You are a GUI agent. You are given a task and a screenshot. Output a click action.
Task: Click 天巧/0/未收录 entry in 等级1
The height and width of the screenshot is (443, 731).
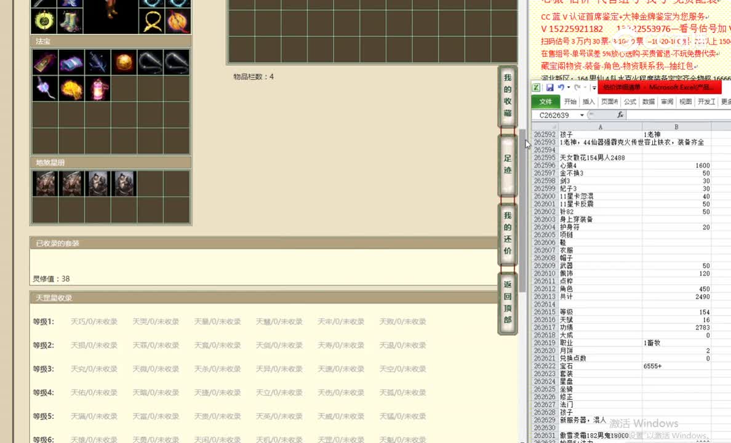coord(94,322)
